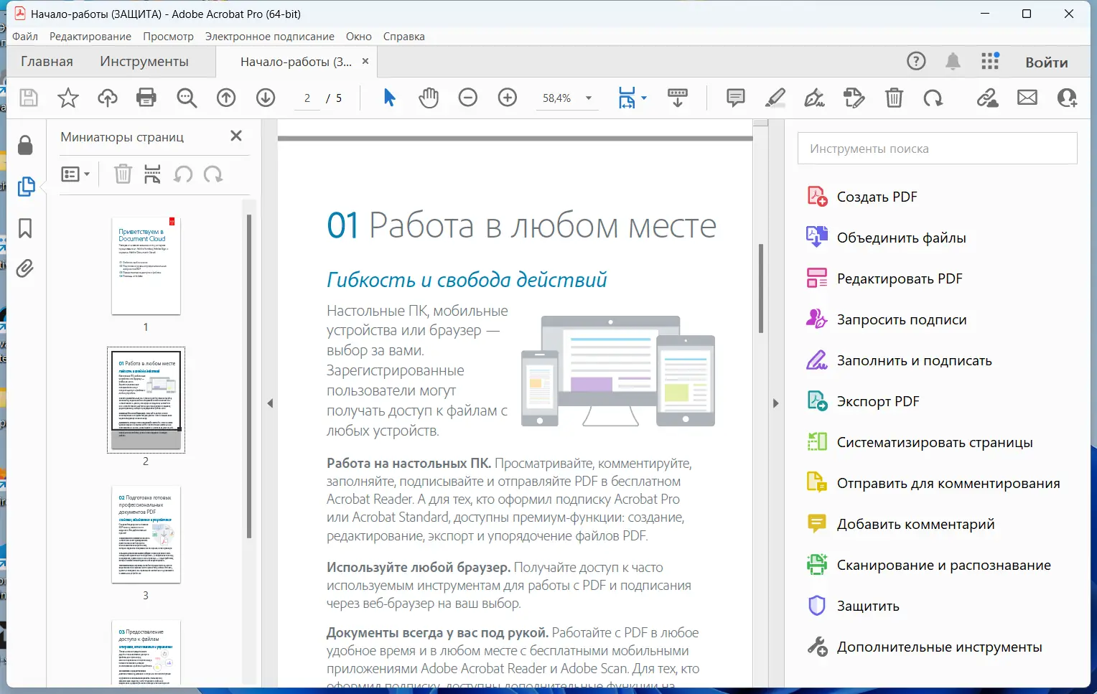Open the security lock panel in sidebar
Image resolution: width=1097 pixels, height=694 pixels.
[25, 145]
